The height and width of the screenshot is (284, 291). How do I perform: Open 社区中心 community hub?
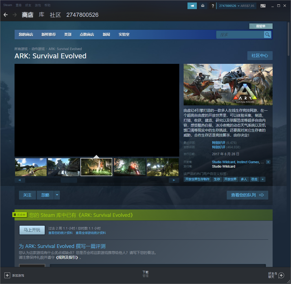260,55
